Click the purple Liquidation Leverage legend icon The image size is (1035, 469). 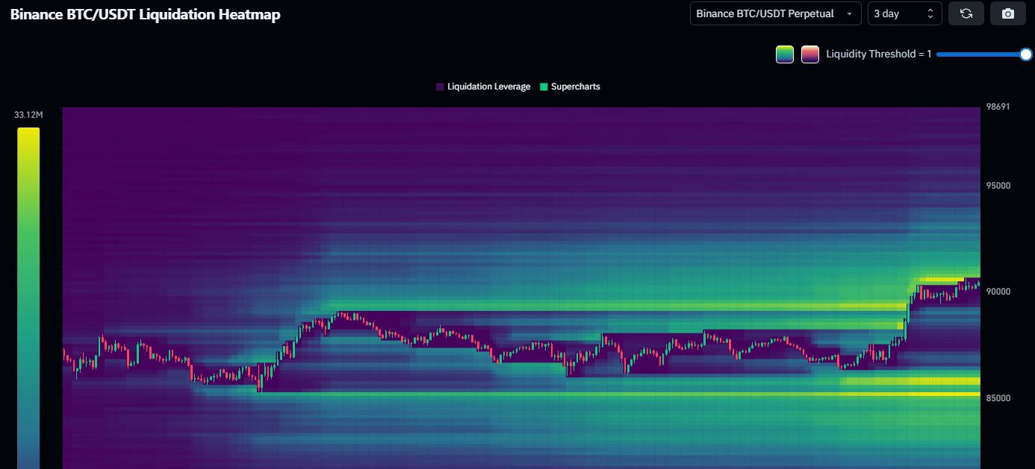tap(439, 86)
